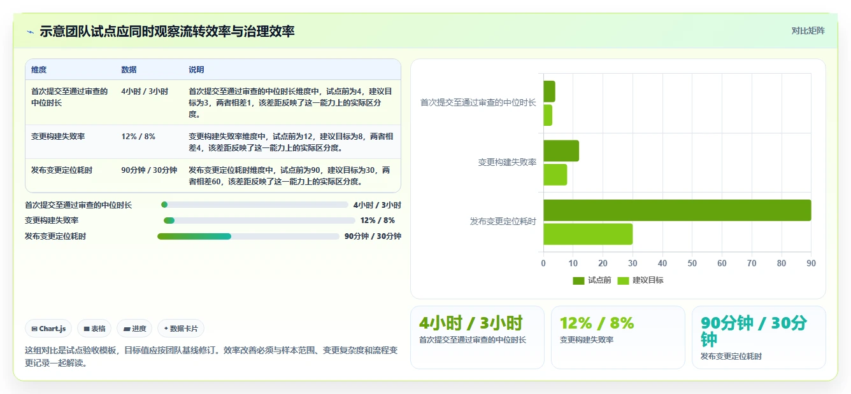Viewport: 851px width, 394px height.
Task: Click the chart axis label 变更构建失败率
Action: pyautogui.click(x=507, y=162)
